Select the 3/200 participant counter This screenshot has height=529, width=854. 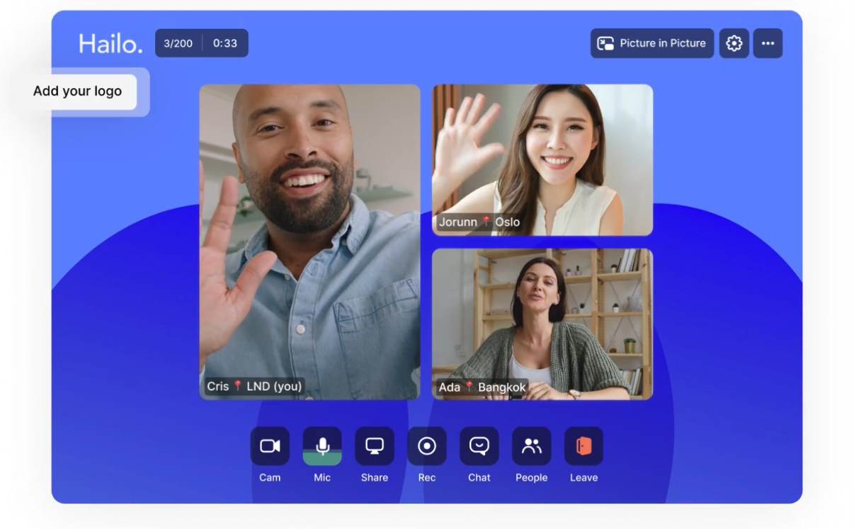pyautogui.click(x=178, y=43)
